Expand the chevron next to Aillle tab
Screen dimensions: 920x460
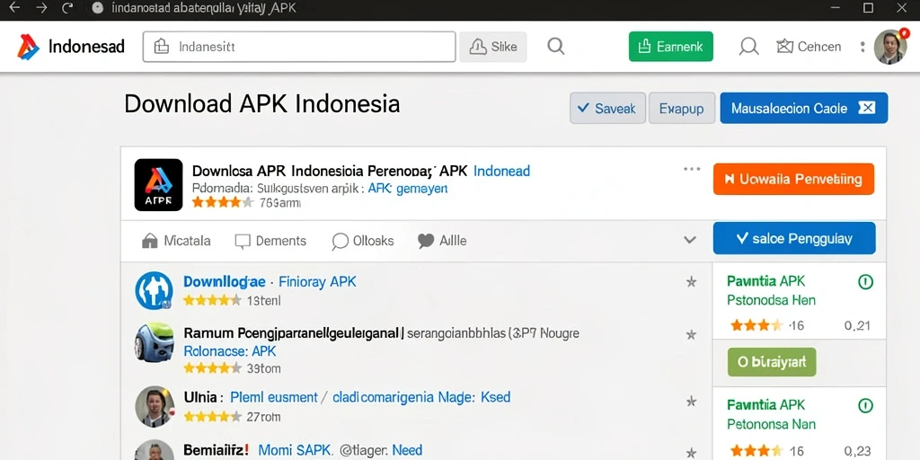click(x=690, y=240)
